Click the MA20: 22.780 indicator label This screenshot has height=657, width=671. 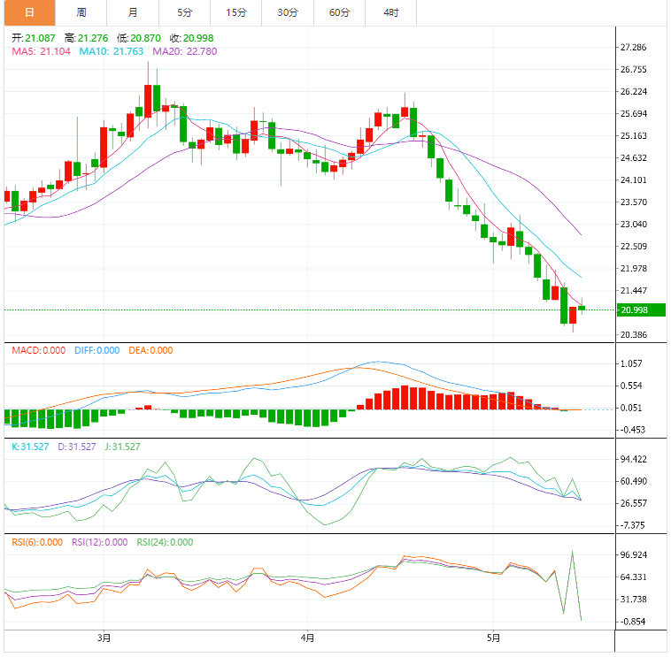[x=185, y=51]
